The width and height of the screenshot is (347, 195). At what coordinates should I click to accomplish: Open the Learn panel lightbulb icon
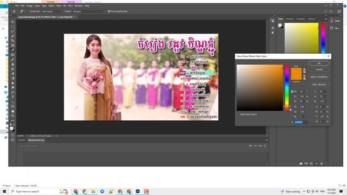332,21
